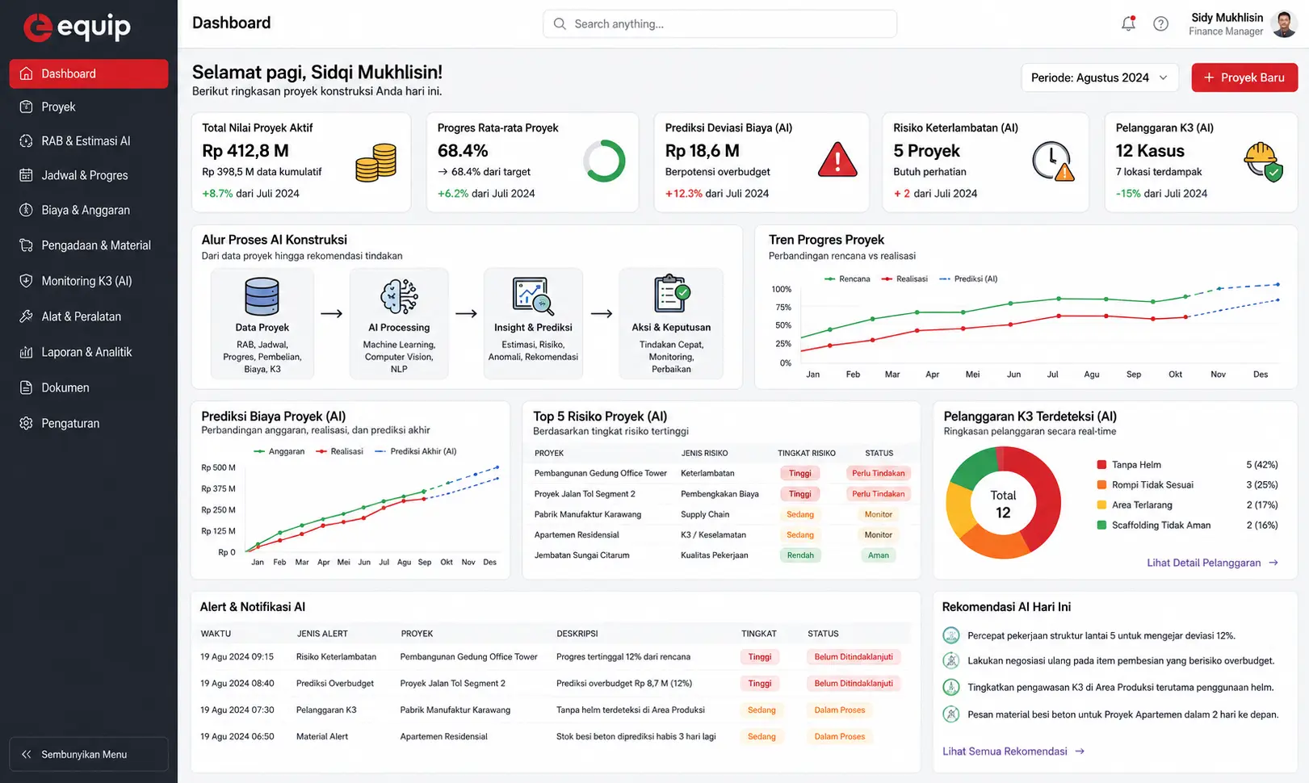Click the red warning triangle icon
This screenshot has height=783, width=1309.
pyautogui.click(x=837, y=160)
